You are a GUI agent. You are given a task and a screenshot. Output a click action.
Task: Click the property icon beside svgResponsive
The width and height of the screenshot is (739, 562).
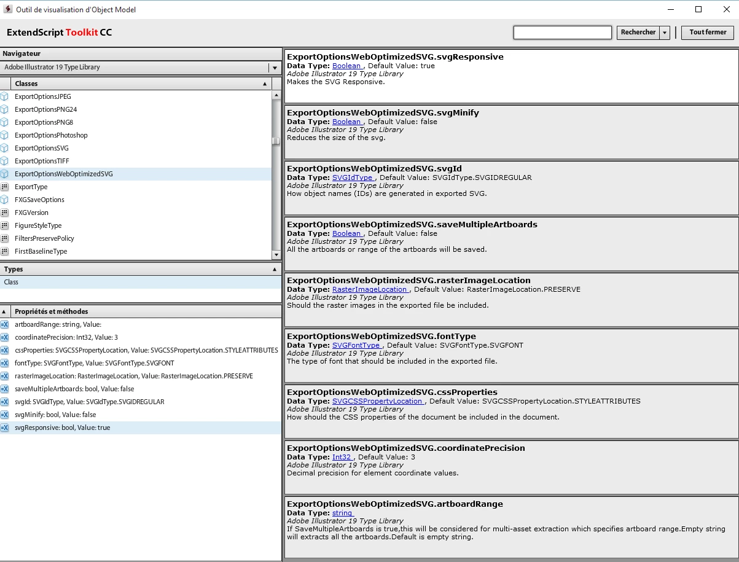coord(4,427)
